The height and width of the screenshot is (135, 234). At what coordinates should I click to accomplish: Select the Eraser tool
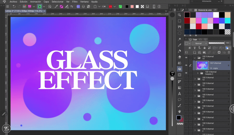[180, 57]
